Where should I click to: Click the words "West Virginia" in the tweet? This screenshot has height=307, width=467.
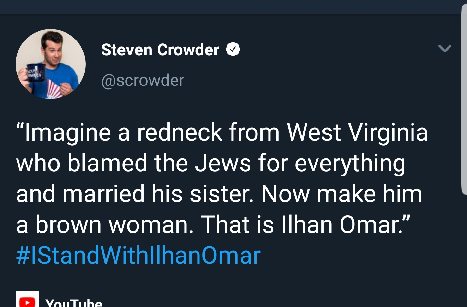[x=357, y=132]
